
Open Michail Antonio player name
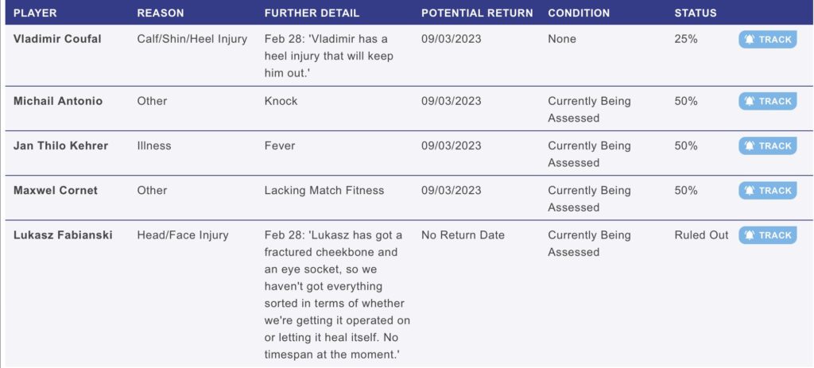click(58, 101)
